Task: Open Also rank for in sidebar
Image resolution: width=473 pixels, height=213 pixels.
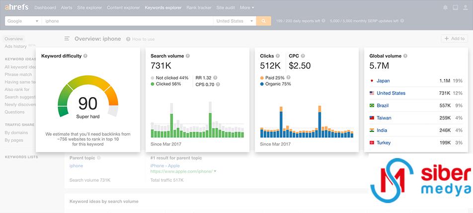Action: coord(17,89)
